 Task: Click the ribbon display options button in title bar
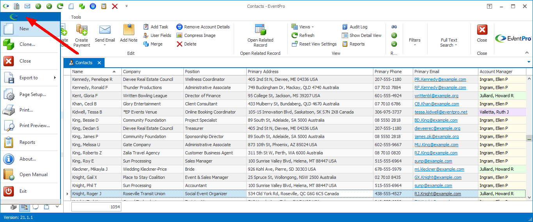489,6
